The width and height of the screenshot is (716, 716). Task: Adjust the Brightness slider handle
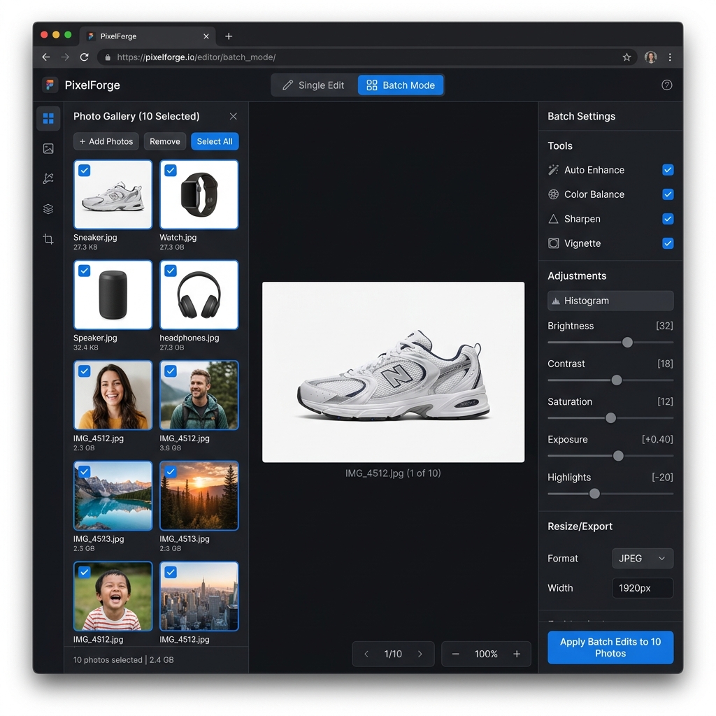627,342
